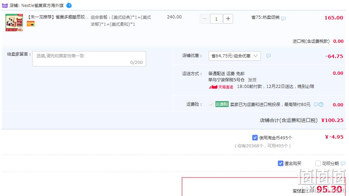Screen dimensions: 349x196
Task: Click the item subtotal 165.00
Action: point(334,18)
